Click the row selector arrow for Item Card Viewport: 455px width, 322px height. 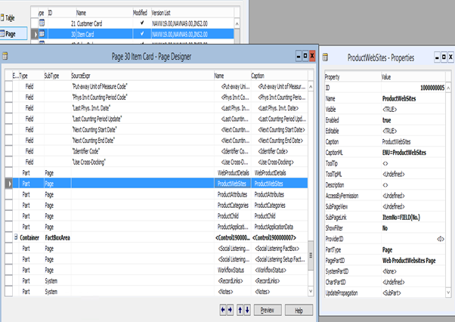coord(35,34)
